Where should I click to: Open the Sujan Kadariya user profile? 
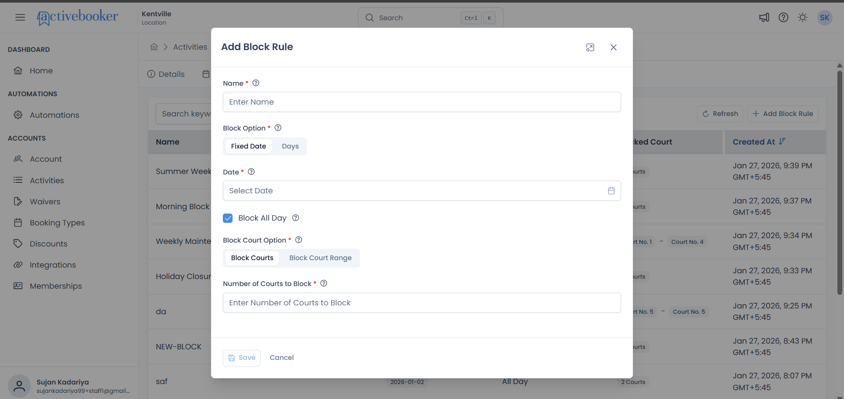pos(69,386)
